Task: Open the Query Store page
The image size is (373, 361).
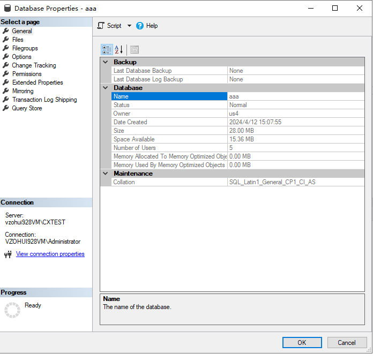Action: click(x=27, y=108)
